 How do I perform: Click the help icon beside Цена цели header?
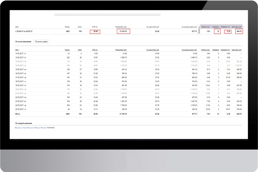(x=243, y=27)
